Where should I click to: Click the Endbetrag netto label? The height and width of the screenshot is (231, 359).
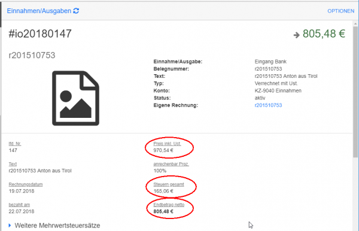click(169, 205)
